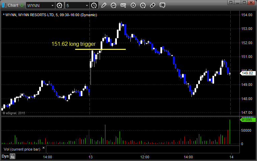Image resolution: width=257 pixels, height=161 pixels.
Task: Select the yellow long trigger line
Action: (100, 49)
